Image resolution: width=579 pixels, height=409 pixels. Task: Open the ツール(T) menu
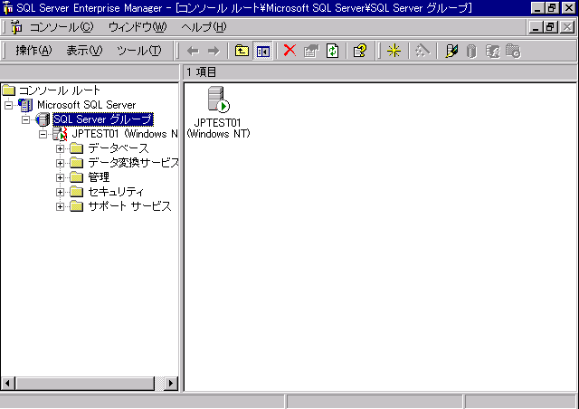coord(138,51)
